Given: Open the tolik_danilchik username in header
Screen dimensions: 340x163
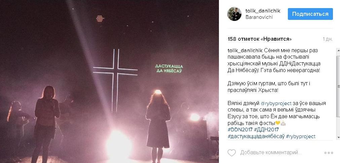Looking at the screenshot, I should [x=263, y=11].
